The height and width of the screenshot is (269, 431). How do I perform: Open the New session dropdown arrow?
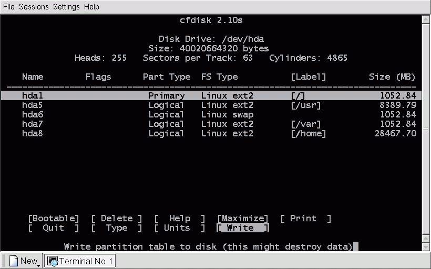click(39, 265)
